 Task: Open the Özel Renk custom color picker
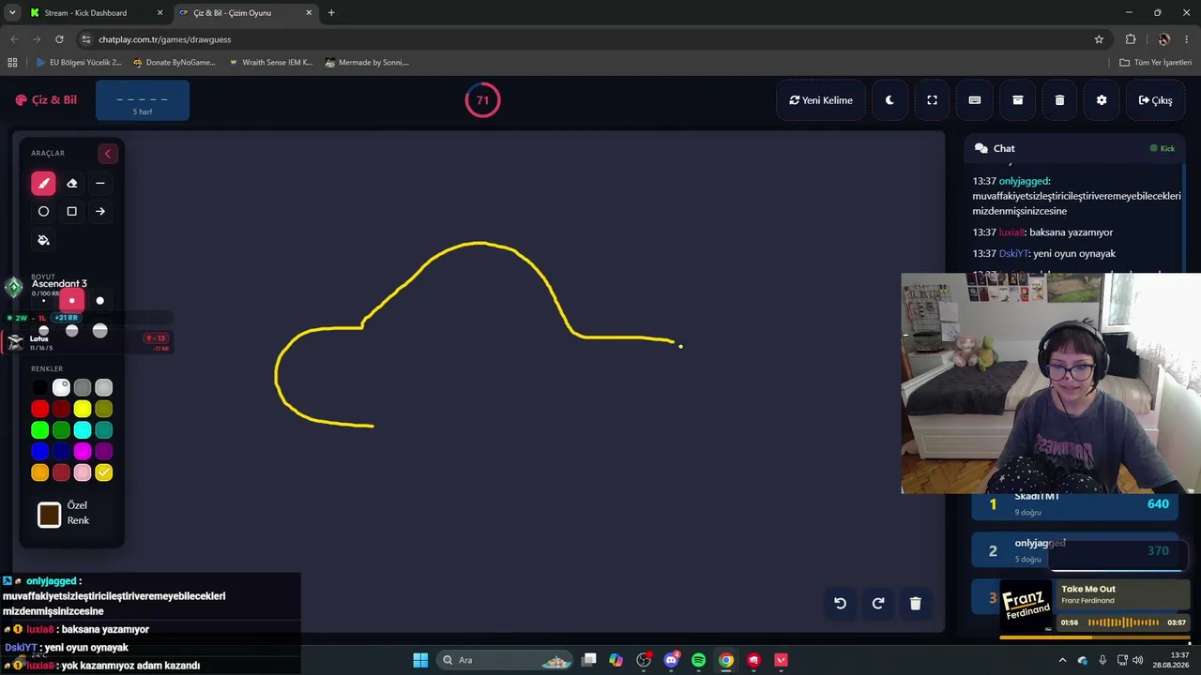point(50,515)
